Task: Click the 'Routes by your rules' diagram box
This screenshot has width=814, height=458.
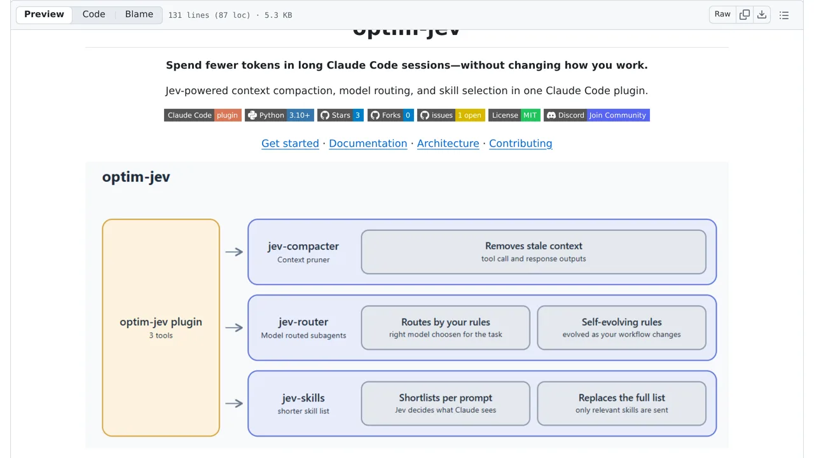Action: click(446, 328)
